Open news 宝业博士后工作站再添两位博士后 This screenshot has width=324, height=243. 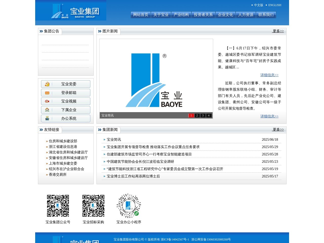coord(133,176)
